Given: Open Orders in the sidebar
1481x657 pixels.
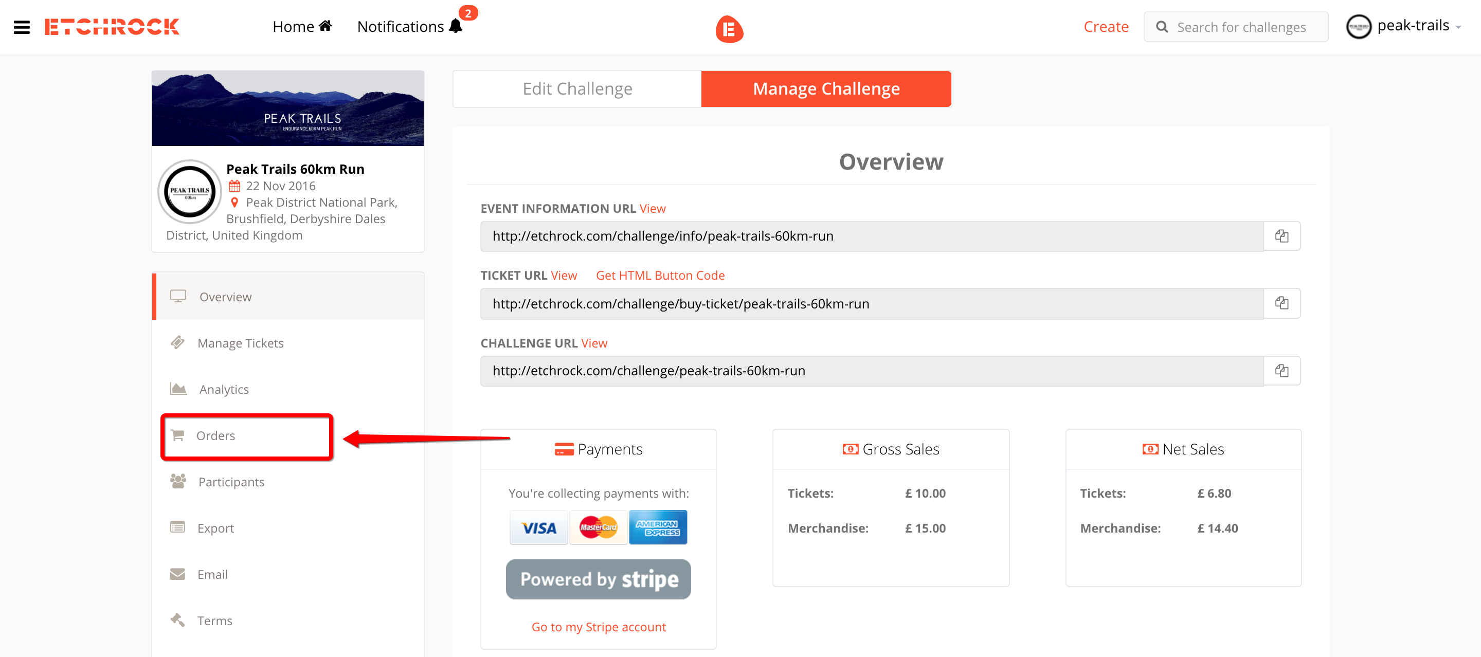Looking at the screenshot, I should 215,436.
